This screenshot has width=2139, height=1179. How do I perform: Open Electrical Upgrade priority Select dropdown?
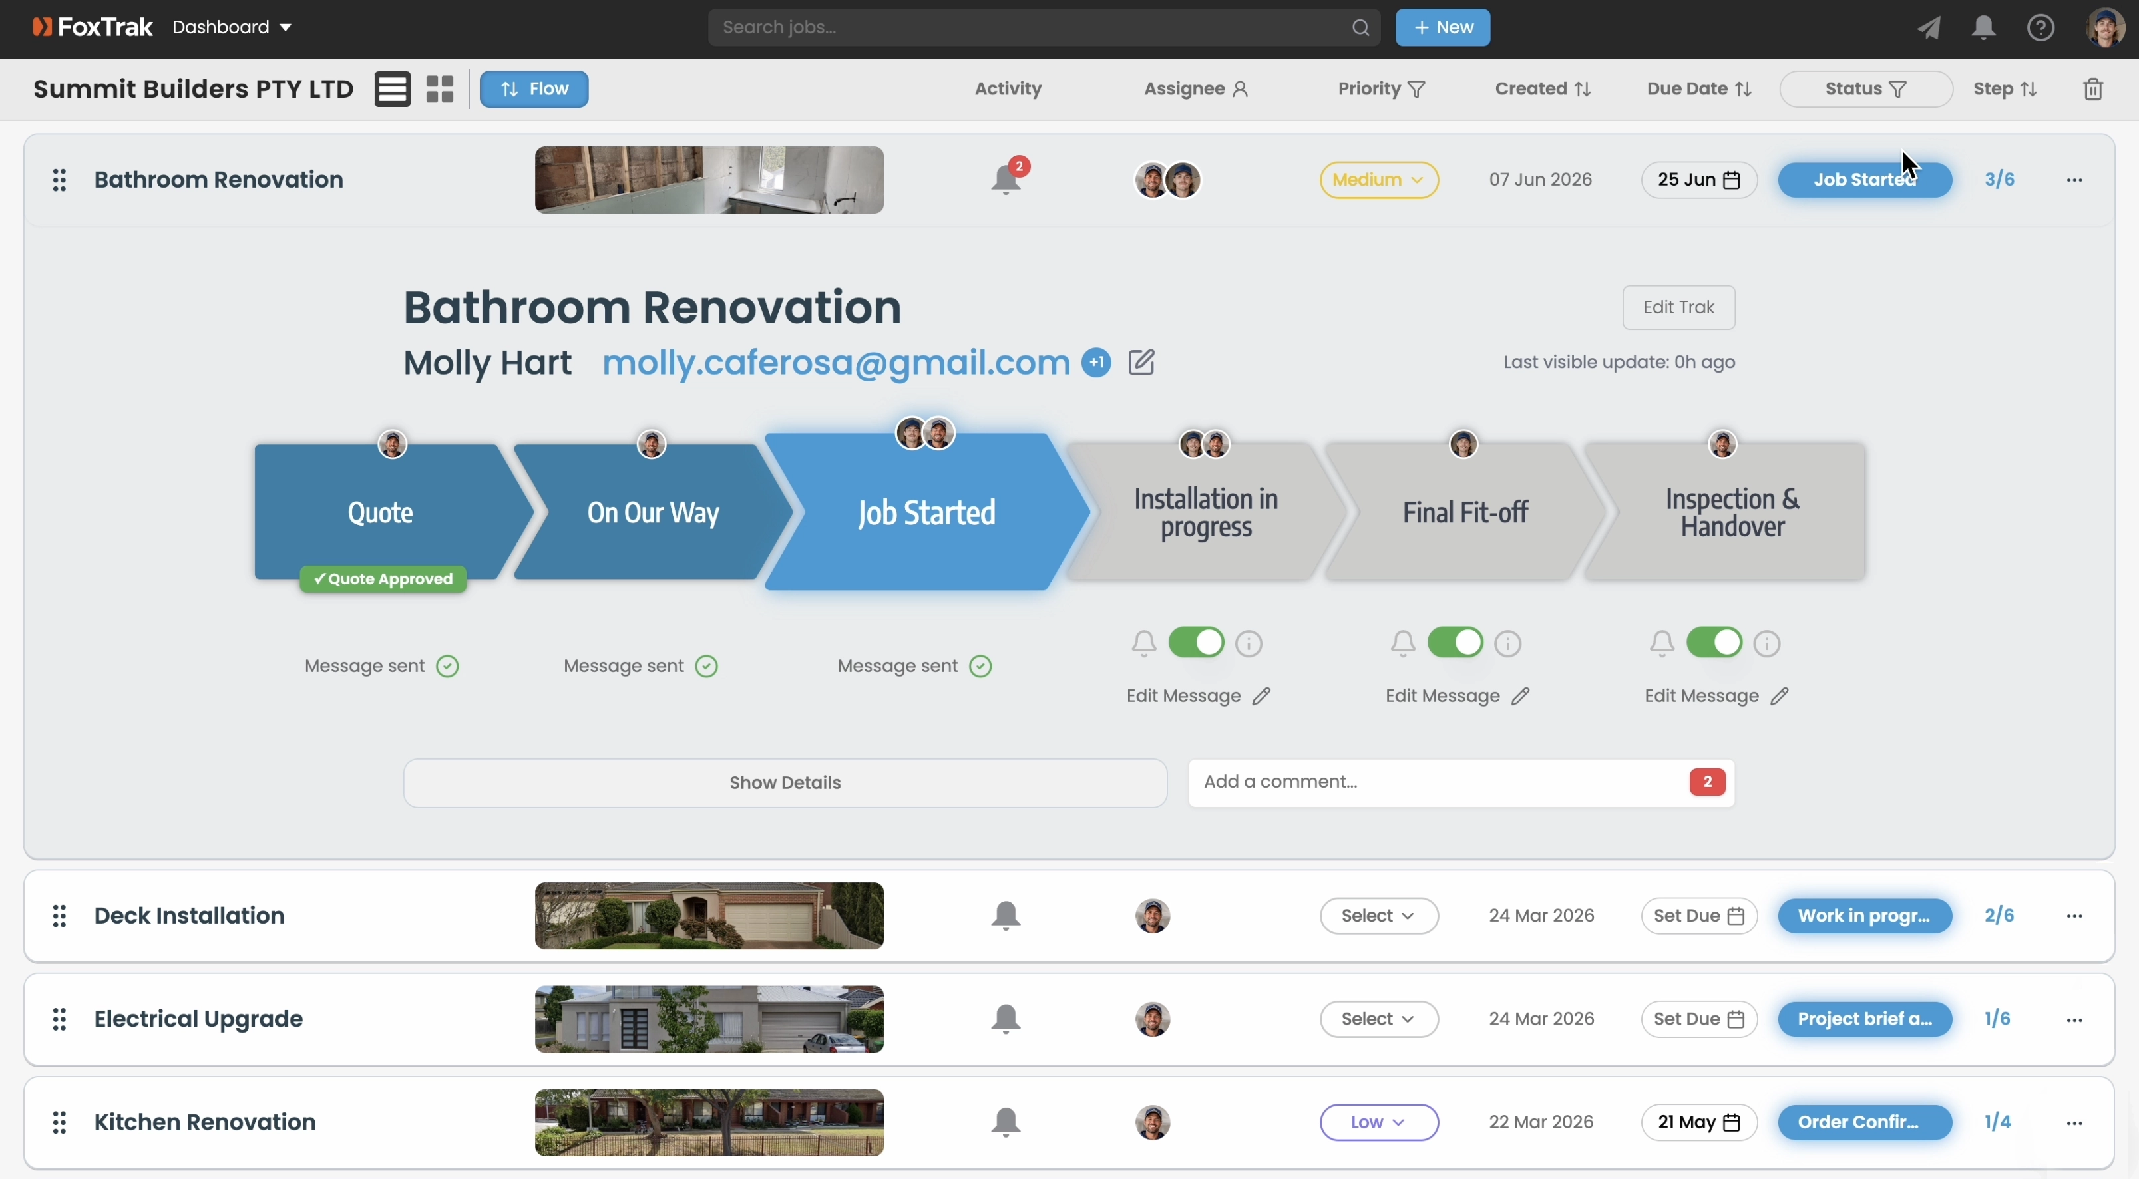coord(1378,1019)
